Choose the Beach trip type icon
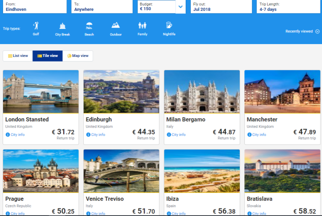Viewport: 322px width, 216px height. (89, 26)
